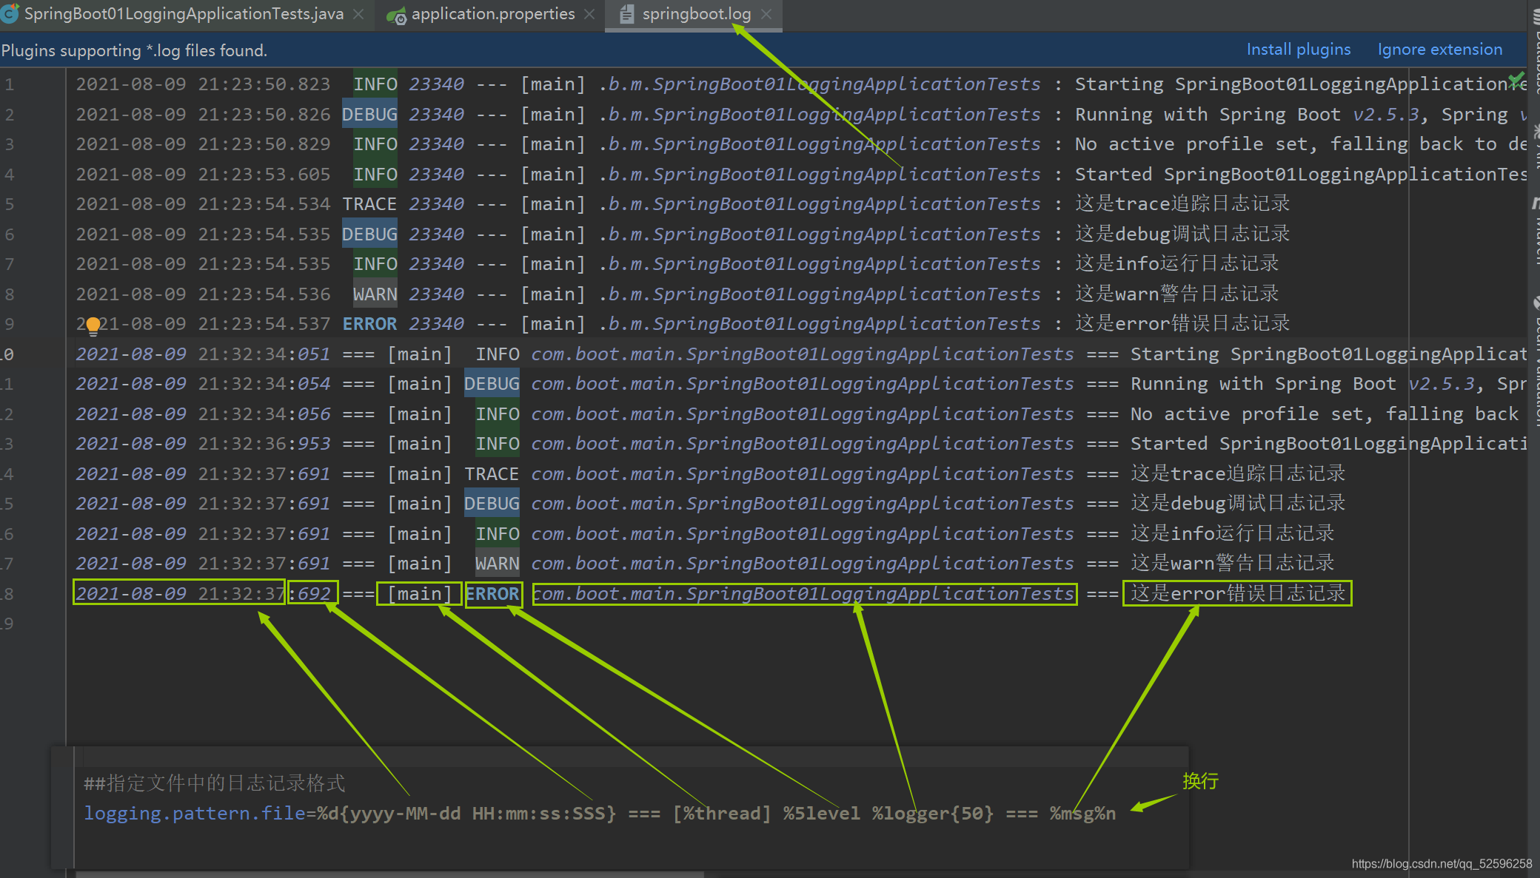Click the DEBUG label on the 21:32:34:054 line
1540x878 pixels.
(492, 384)
